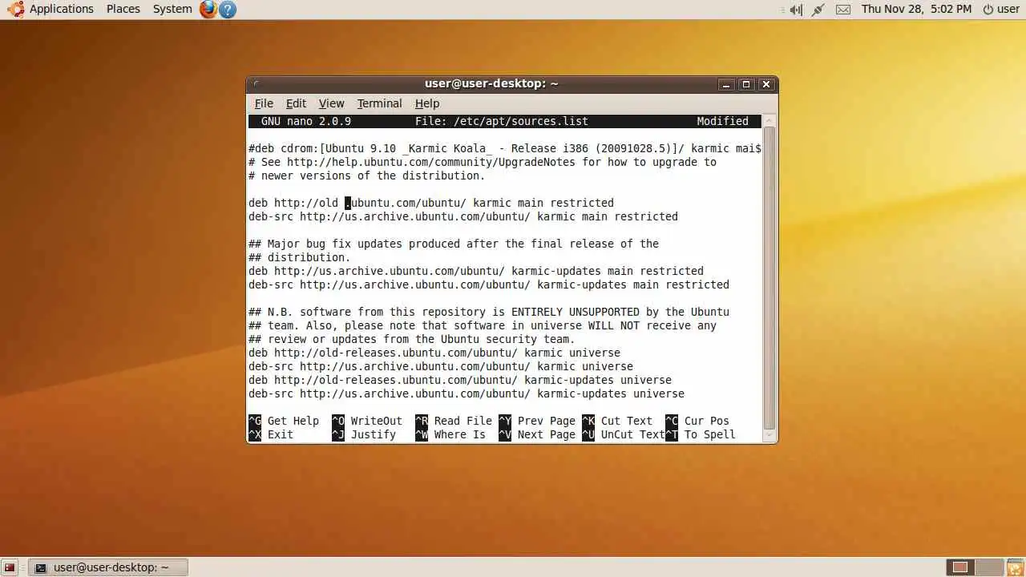Image resolution: width=1026 pixels, height=577 pixels.
Task: Open the Places menu
Action: (123, 9)
